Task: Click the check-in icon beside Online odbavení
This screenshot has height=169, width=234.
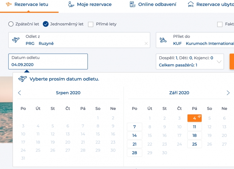Action: click(132, 4)
